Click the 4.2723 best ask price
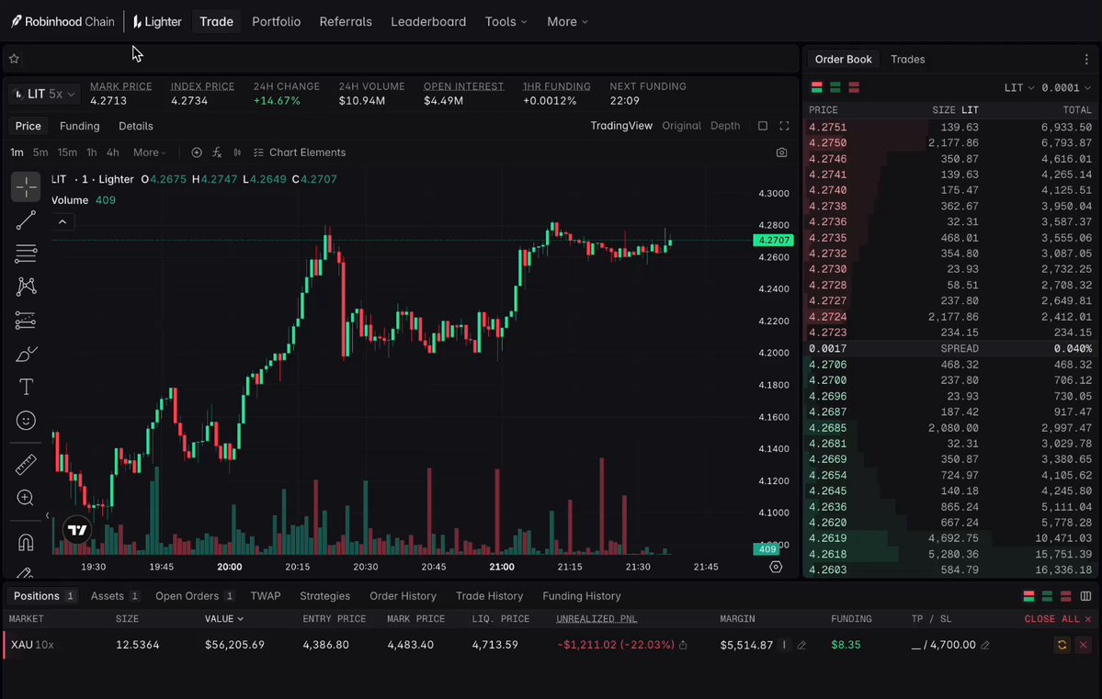1102x699 pixels. pos(827,333)
